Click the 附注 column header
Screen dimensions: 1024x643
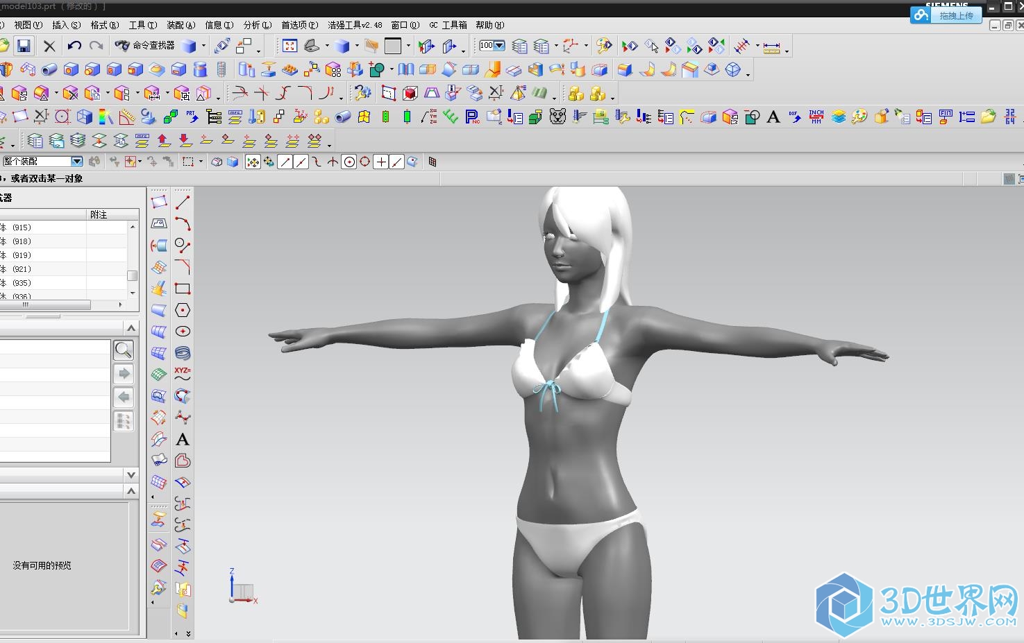pyautogui.click(x=112, y=214)
